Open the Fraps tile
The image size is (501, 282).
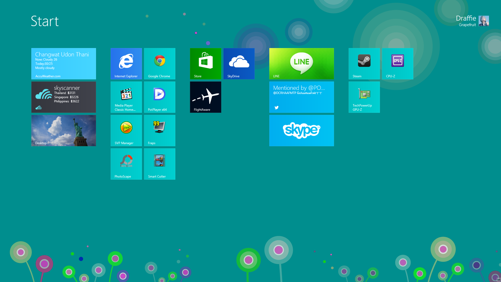coord(160,130)
